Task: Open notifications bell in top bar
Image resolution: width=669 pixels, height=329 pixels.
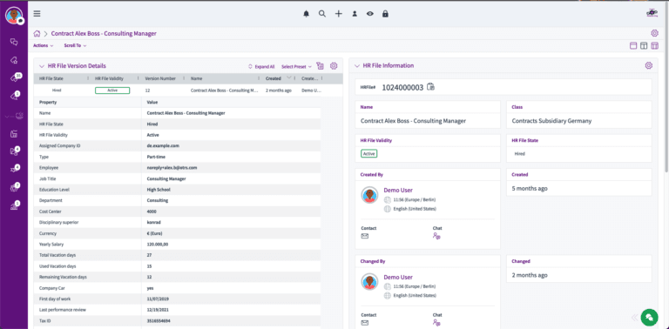Action: pos(306,14)
